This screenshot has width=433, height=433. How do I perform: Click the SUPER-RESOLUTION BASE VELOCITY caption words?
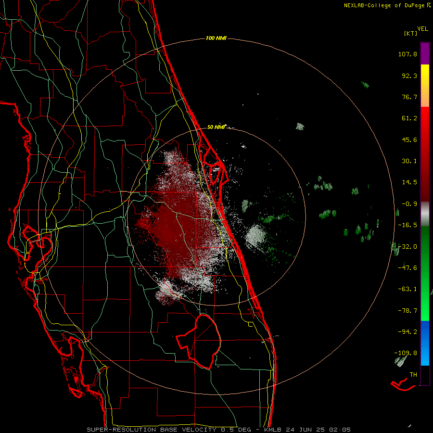click(152, 430)
